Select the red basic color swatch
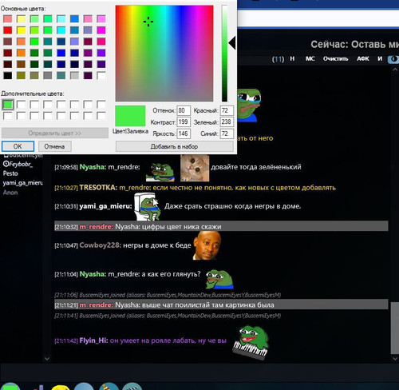This screenshot has width=399, height=390. click(8, 30)
